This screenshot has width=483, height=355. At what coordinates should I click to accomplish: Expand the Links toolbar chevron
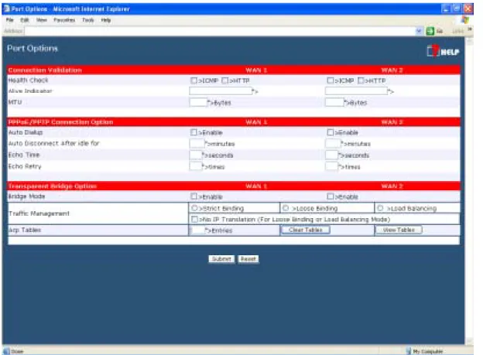click(470, 29)
